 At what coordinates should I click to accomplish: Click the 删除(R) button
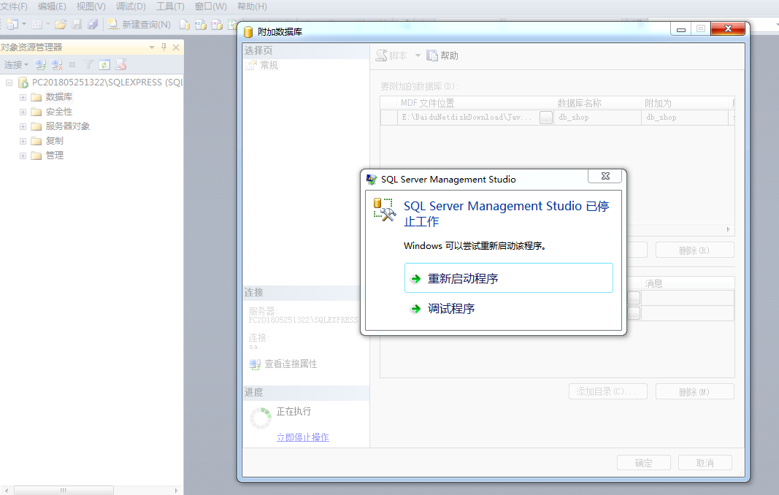pyautogui.click(x=694, y=250)
